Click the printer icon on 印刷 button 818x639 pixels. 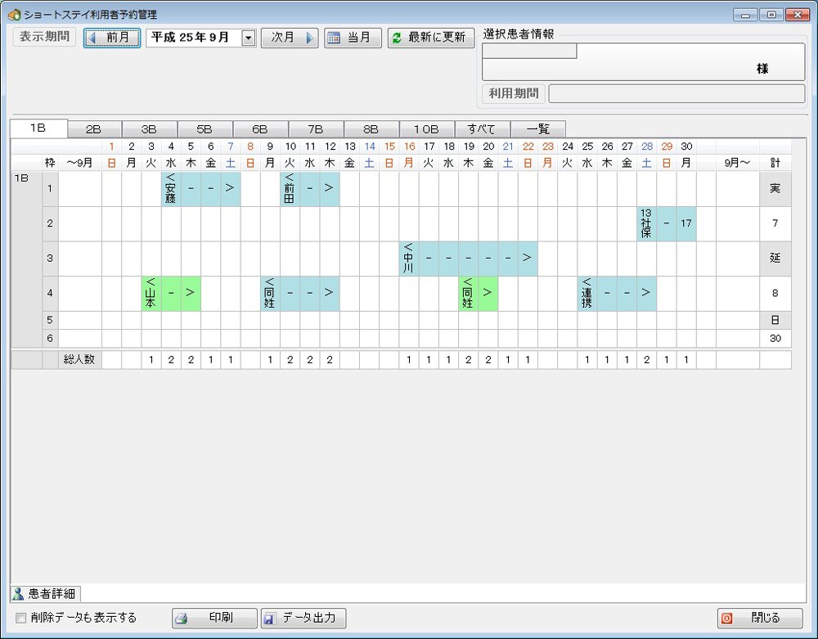[181, 619]
